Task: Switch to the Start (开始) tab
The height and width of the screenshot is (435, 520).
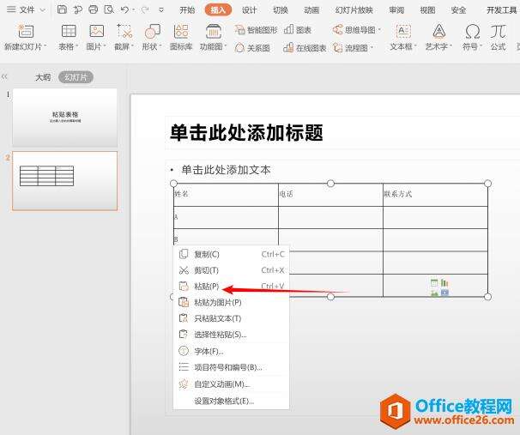Action: (x=187, y=10)
